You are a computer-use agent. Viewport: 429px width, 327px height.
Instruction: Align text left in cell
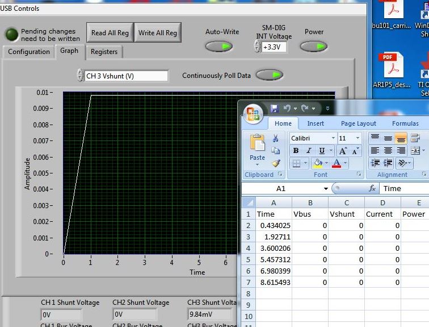(375, 151)
